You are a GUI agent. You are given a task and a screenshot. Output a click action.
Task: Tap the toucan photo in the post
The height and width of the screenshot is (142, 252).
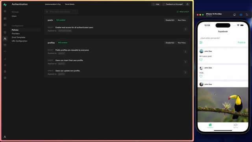point(223,105)
